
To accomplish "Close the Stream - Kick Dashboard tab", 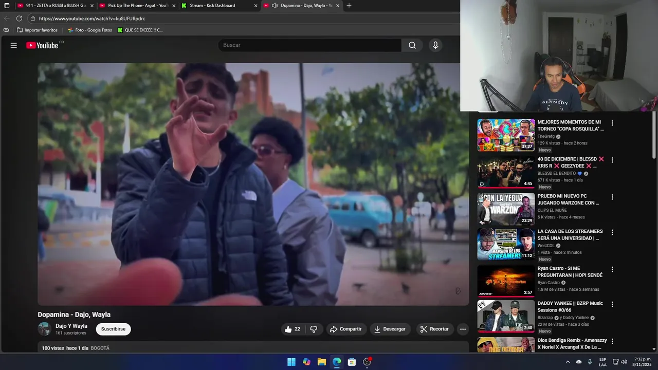I will tap(255, 6).
